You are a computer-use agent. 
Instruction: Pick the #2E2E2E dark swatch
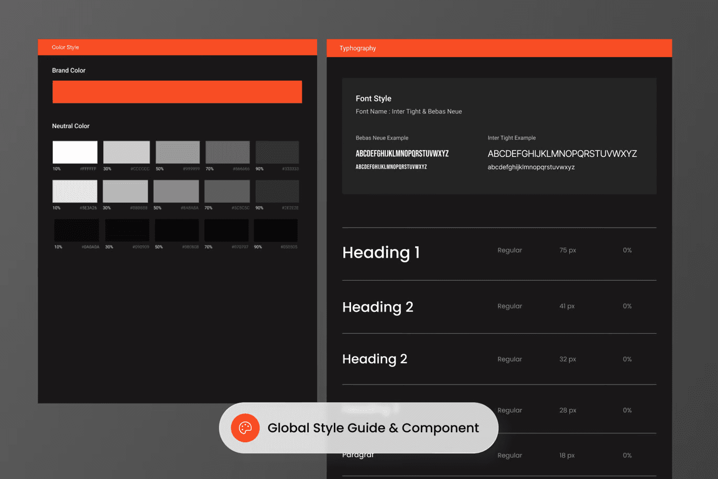(277, 191)
